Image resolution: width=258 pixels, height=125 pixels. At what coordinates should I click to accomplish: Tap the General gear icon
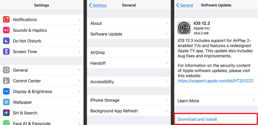pos(6,70)
